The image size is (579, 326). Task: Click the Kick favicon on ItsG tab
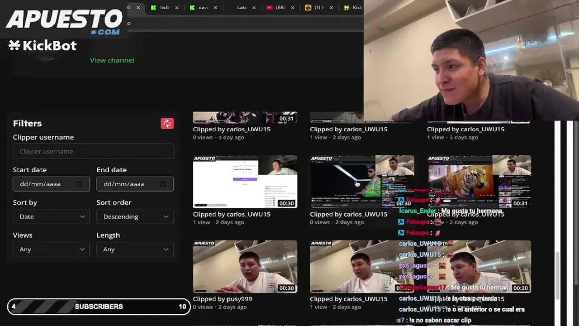click(x=154, y=8)
